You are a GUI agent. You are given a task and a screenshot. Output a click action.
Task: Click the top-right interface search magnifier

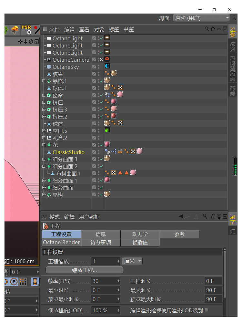pos(234,18)
